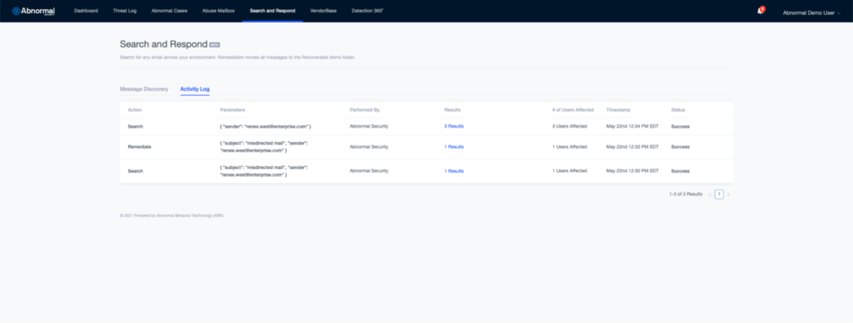
Task: Select the Search and Respond nav tab
Action: [x=272, y=11]
